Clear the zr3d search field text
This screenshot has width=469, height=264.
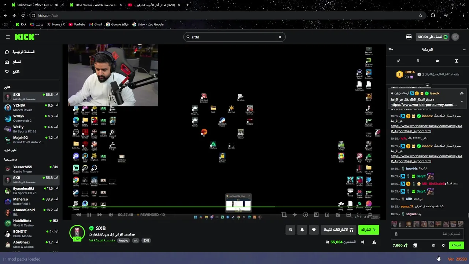[280, 37]
